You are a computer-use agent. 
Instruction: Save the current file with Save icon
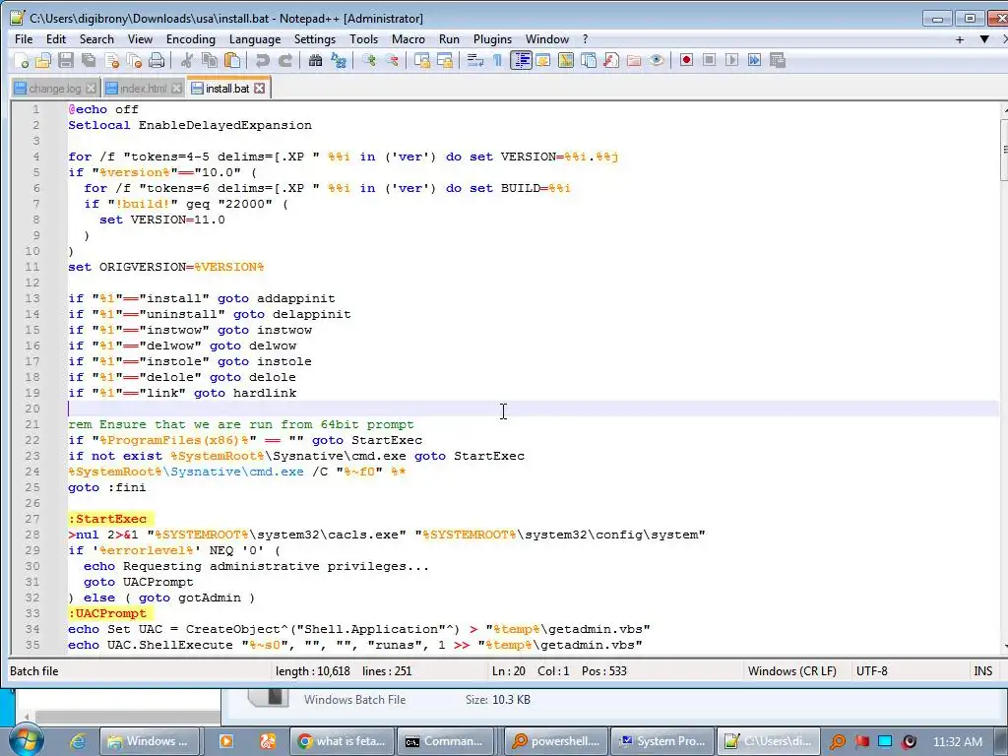point(66,60)
